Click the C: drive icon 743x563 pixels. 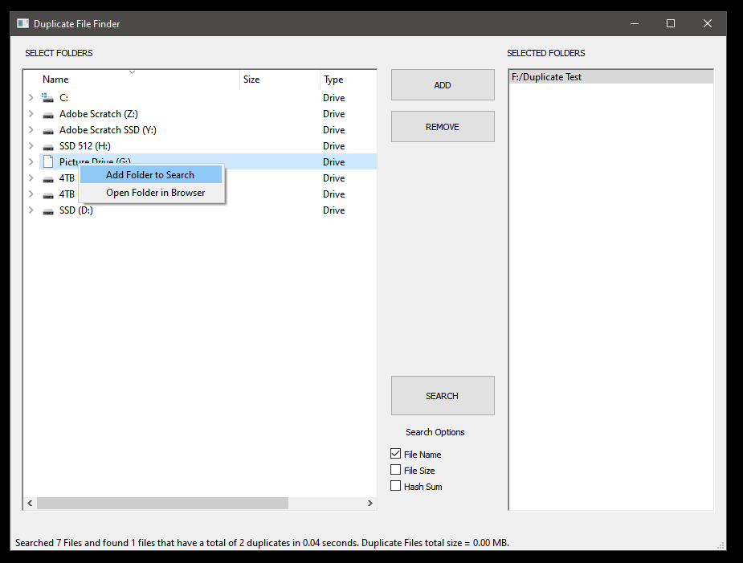48,97
